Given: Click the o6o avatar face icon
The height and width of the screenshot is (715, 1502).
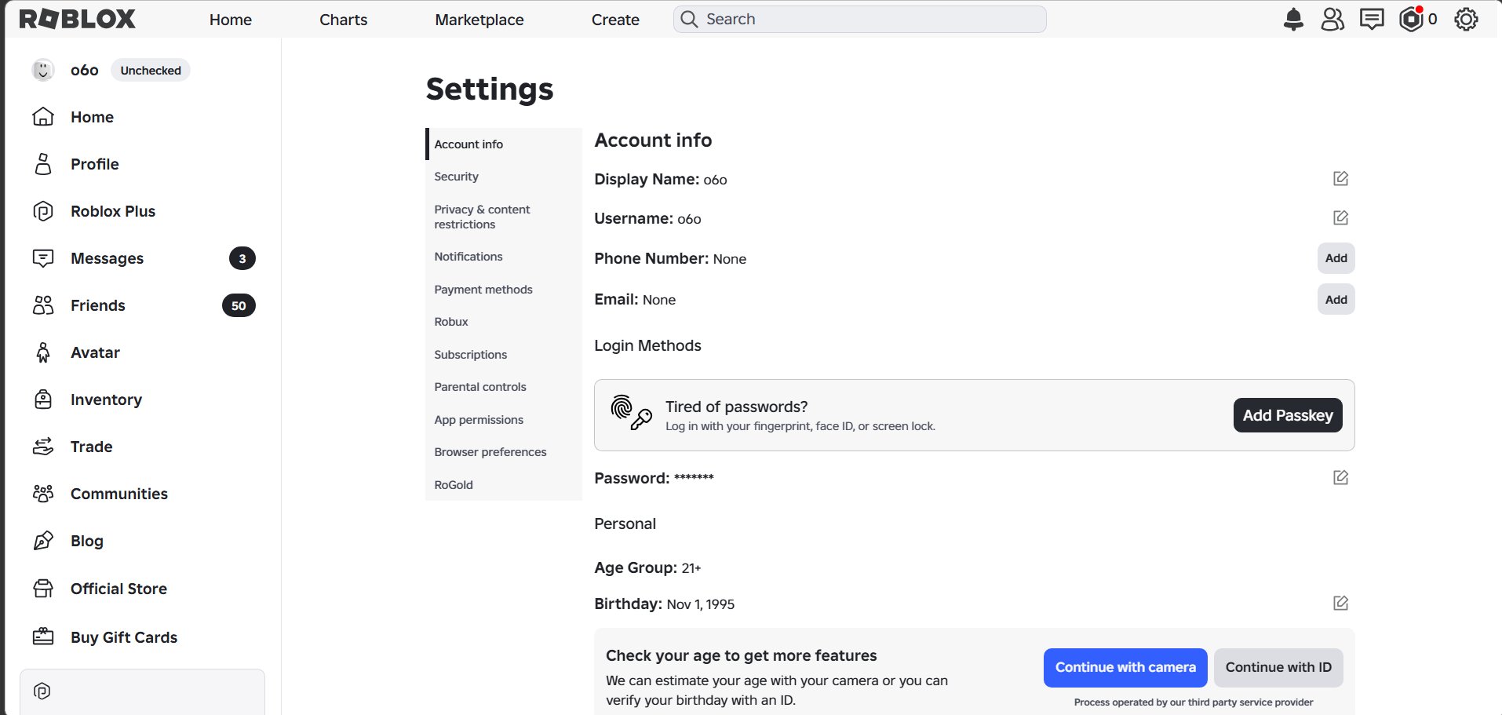Looking at the screenshot, I should (x=43, y=70).
